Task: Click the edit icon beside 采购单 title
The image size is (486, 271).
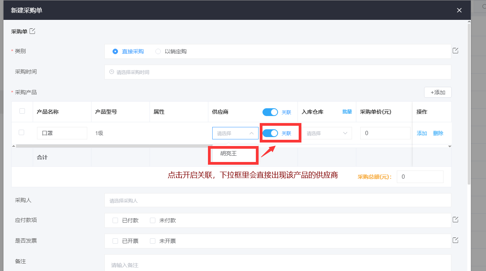Action: click(32, 31)
